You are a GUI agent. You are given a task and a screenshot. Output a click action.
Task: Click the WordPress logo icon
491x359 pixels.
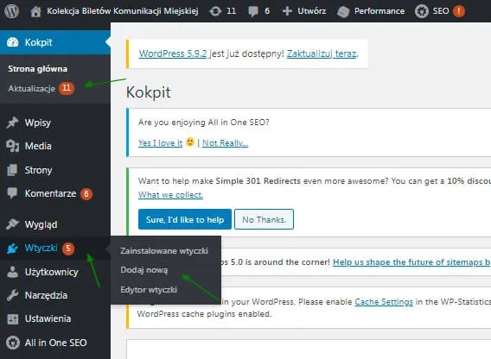click(x=11, y=11)
